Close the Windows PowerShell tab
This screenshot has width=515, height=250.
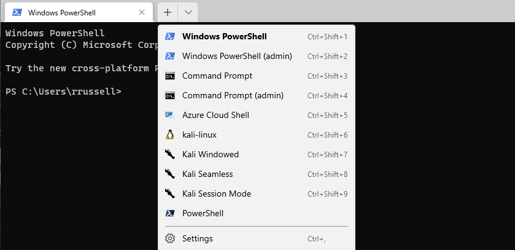pyautogui.click(x=142, y=12)
